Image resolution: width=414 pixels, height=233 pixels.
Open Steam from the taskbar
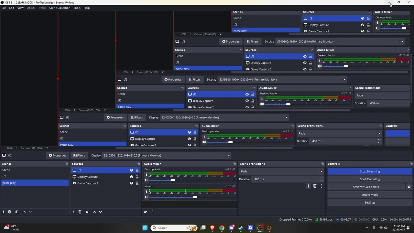tap(241, 228)
